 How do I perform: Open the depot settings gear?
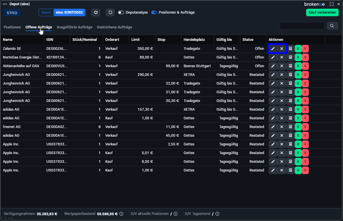(x=96, y=12)
